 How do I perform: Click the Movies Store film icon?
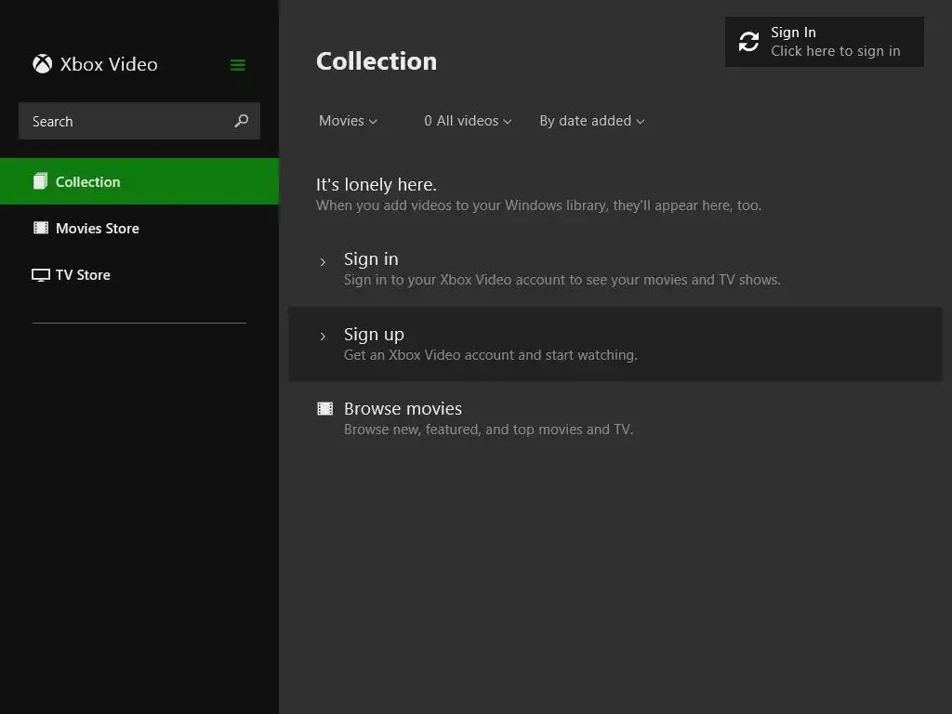41,228
